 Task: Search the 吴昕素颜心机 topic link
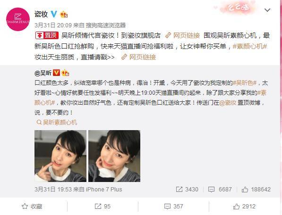pos(57,123)
